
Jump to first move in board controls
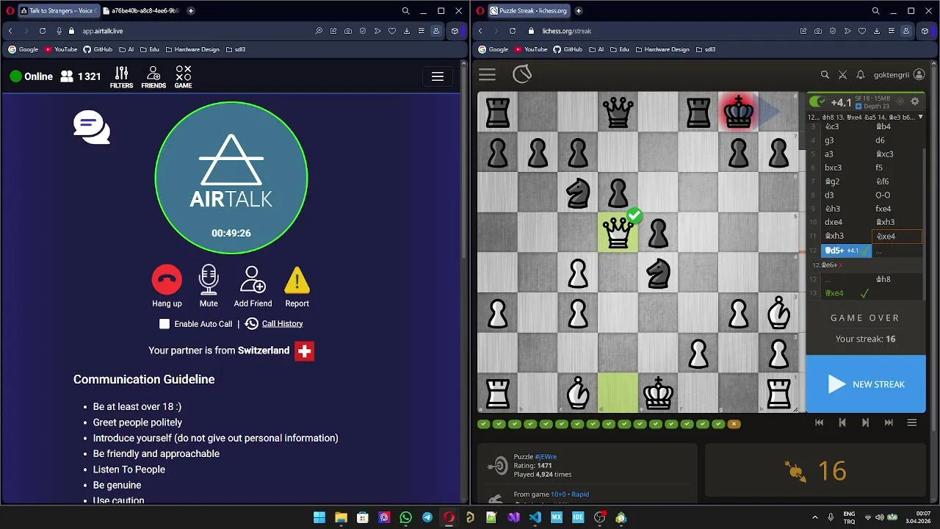[820, 422]
